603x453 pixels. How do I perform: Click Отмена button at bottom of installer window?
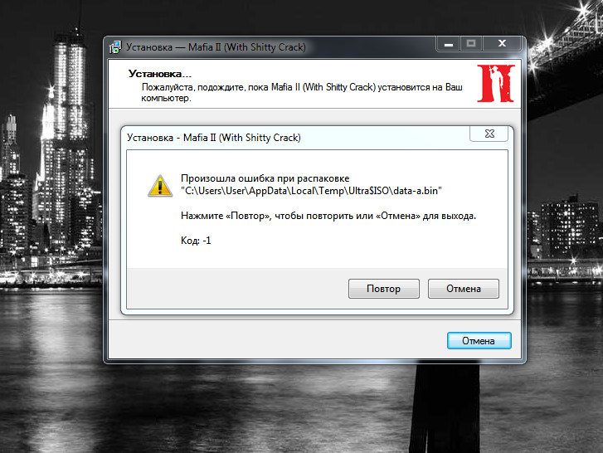coord(479,341)
